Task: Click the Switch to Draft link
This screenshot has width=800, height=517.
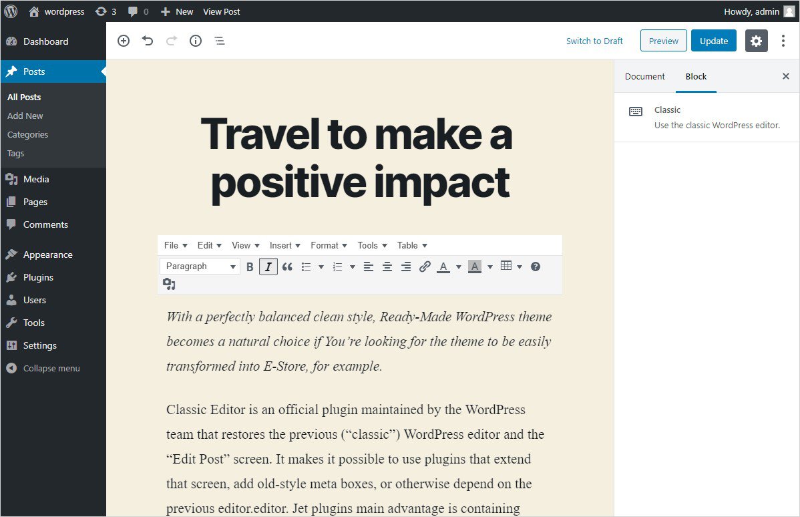Action: [x=594, y=41]
